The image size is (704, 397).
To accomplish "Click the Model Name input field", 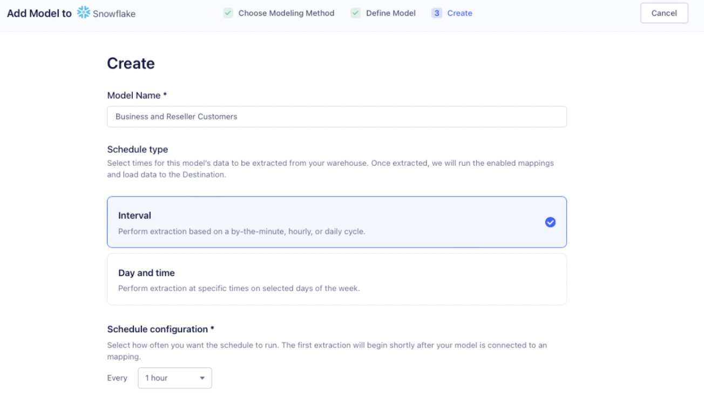I will [x=337, y=117].
